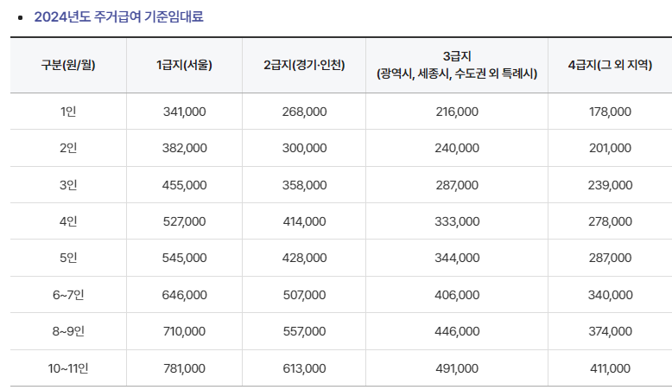The width and height of the screenshot is (672, 390).
Task: Click the 374,000 cell
Action: (x=610, y=331)
